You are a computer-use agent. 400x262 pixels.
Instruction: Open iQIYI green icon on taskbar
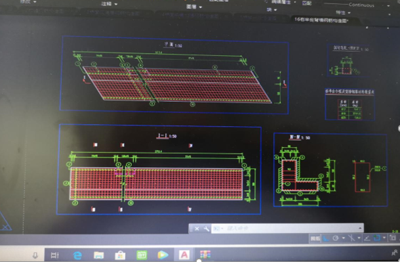point(142,255)
